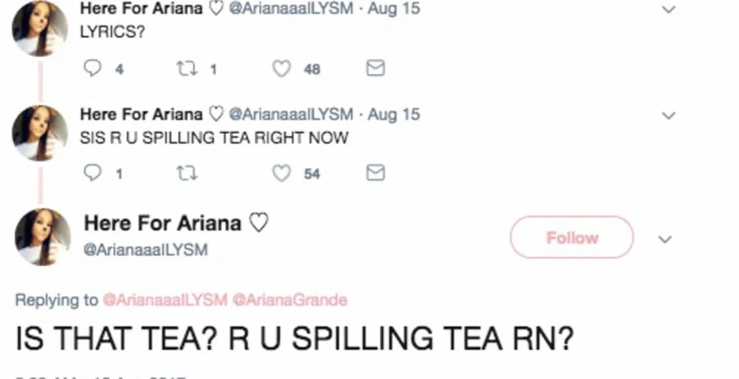
Task: Click Here For Ariana name in main tweet
Action: (163, 223)
